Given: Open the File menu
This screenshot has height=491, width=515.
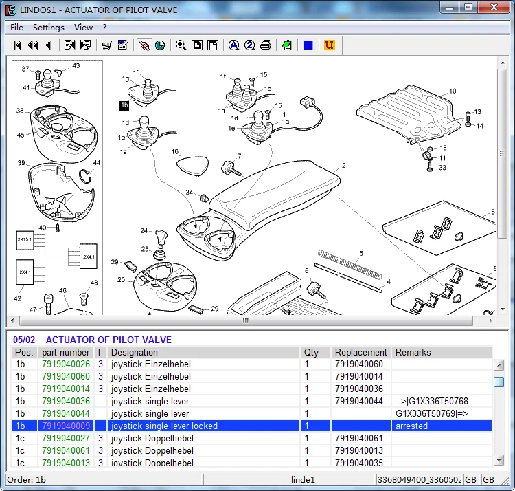Looking at the screenshot, I should pyautogui.click(x=16, y=28).
